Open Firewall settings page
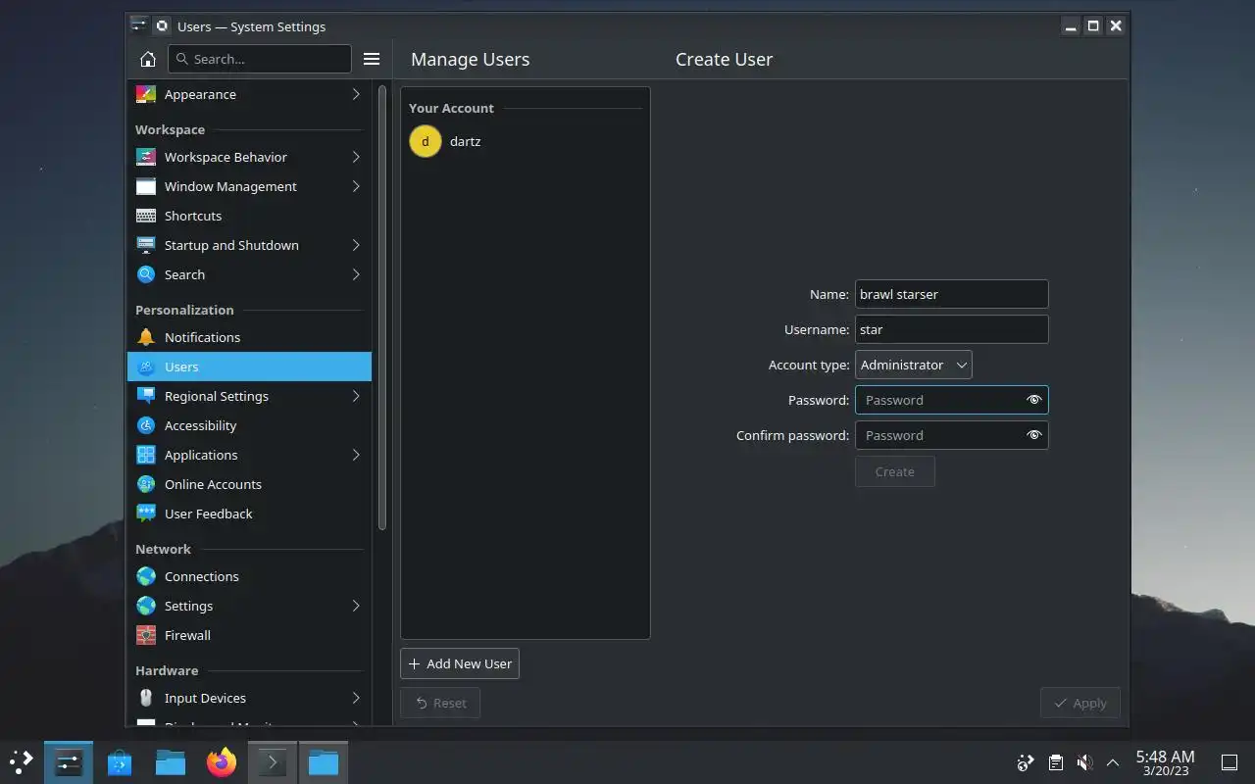This screenshot has height=784, width=1255. click(249, 635)
